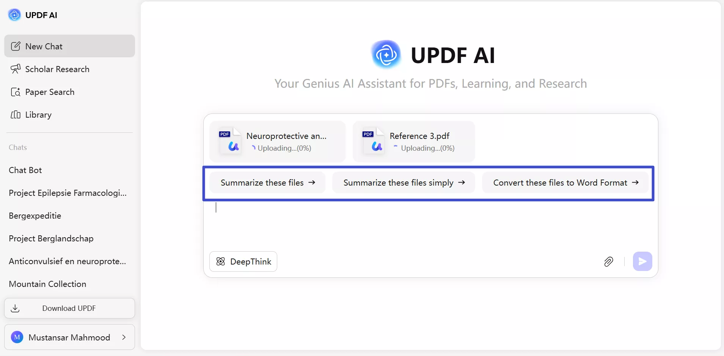Click the Download UPDF button

pos(69,308)
